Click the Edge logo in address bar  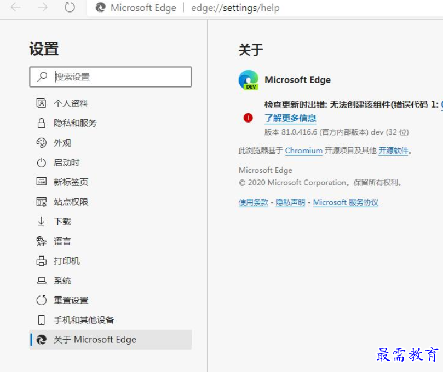100,8
